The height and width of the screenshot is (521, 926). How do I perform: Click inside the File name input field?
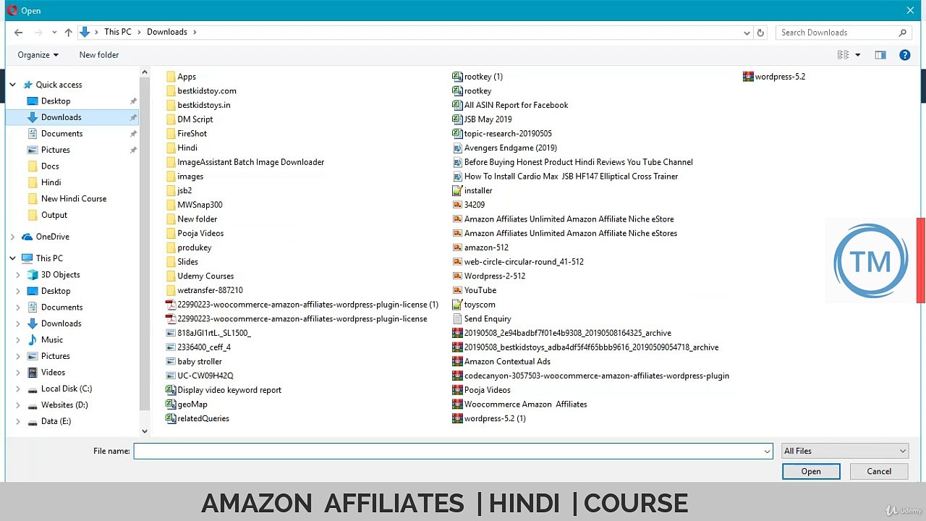coord(454,452)
